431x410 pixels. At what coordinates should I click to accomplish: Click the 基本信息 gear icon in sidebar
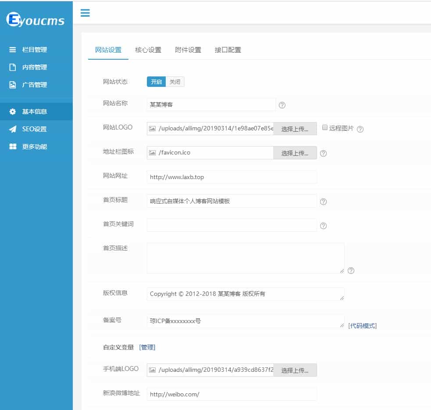click(x=12, y=111)
